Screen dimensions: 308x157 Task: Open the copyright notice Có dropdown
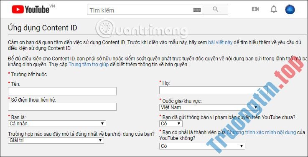(171, 124)
